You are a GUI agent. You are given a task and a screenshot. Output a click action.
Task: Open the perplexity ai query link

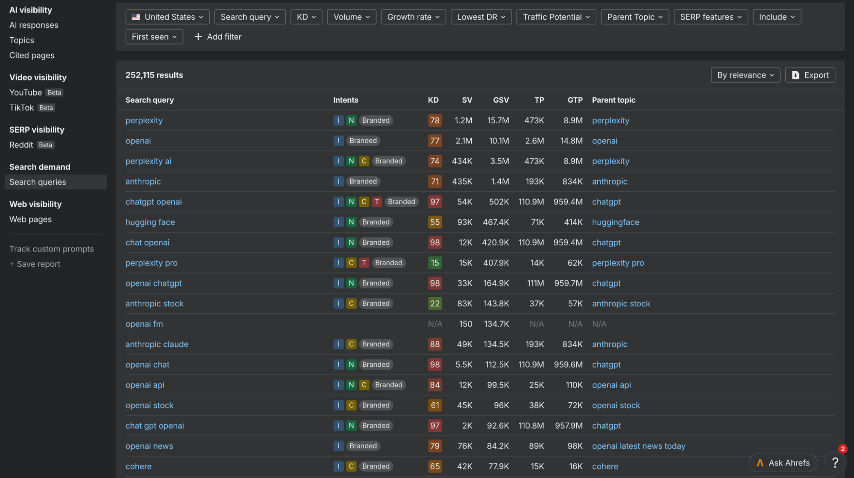coord(148,161)
